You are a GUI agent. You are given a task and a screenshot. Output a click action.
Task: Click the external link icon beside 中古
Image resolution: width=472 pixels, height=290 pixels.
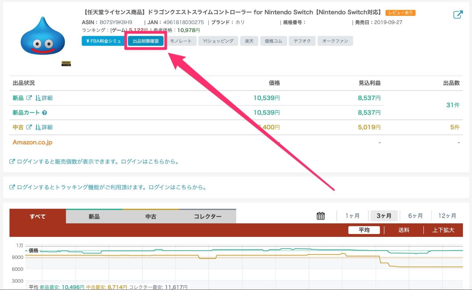(29, 127)
